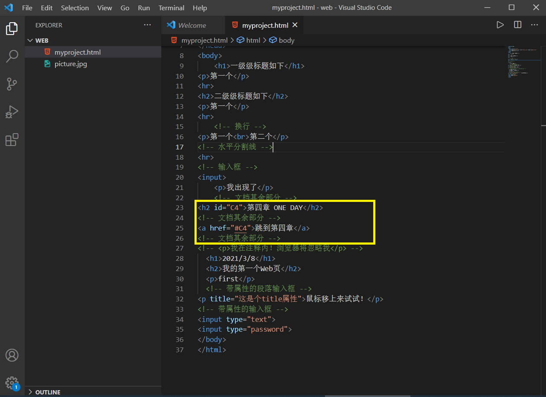Open the Run menu
Screen dimensions: 546x397
144,8
